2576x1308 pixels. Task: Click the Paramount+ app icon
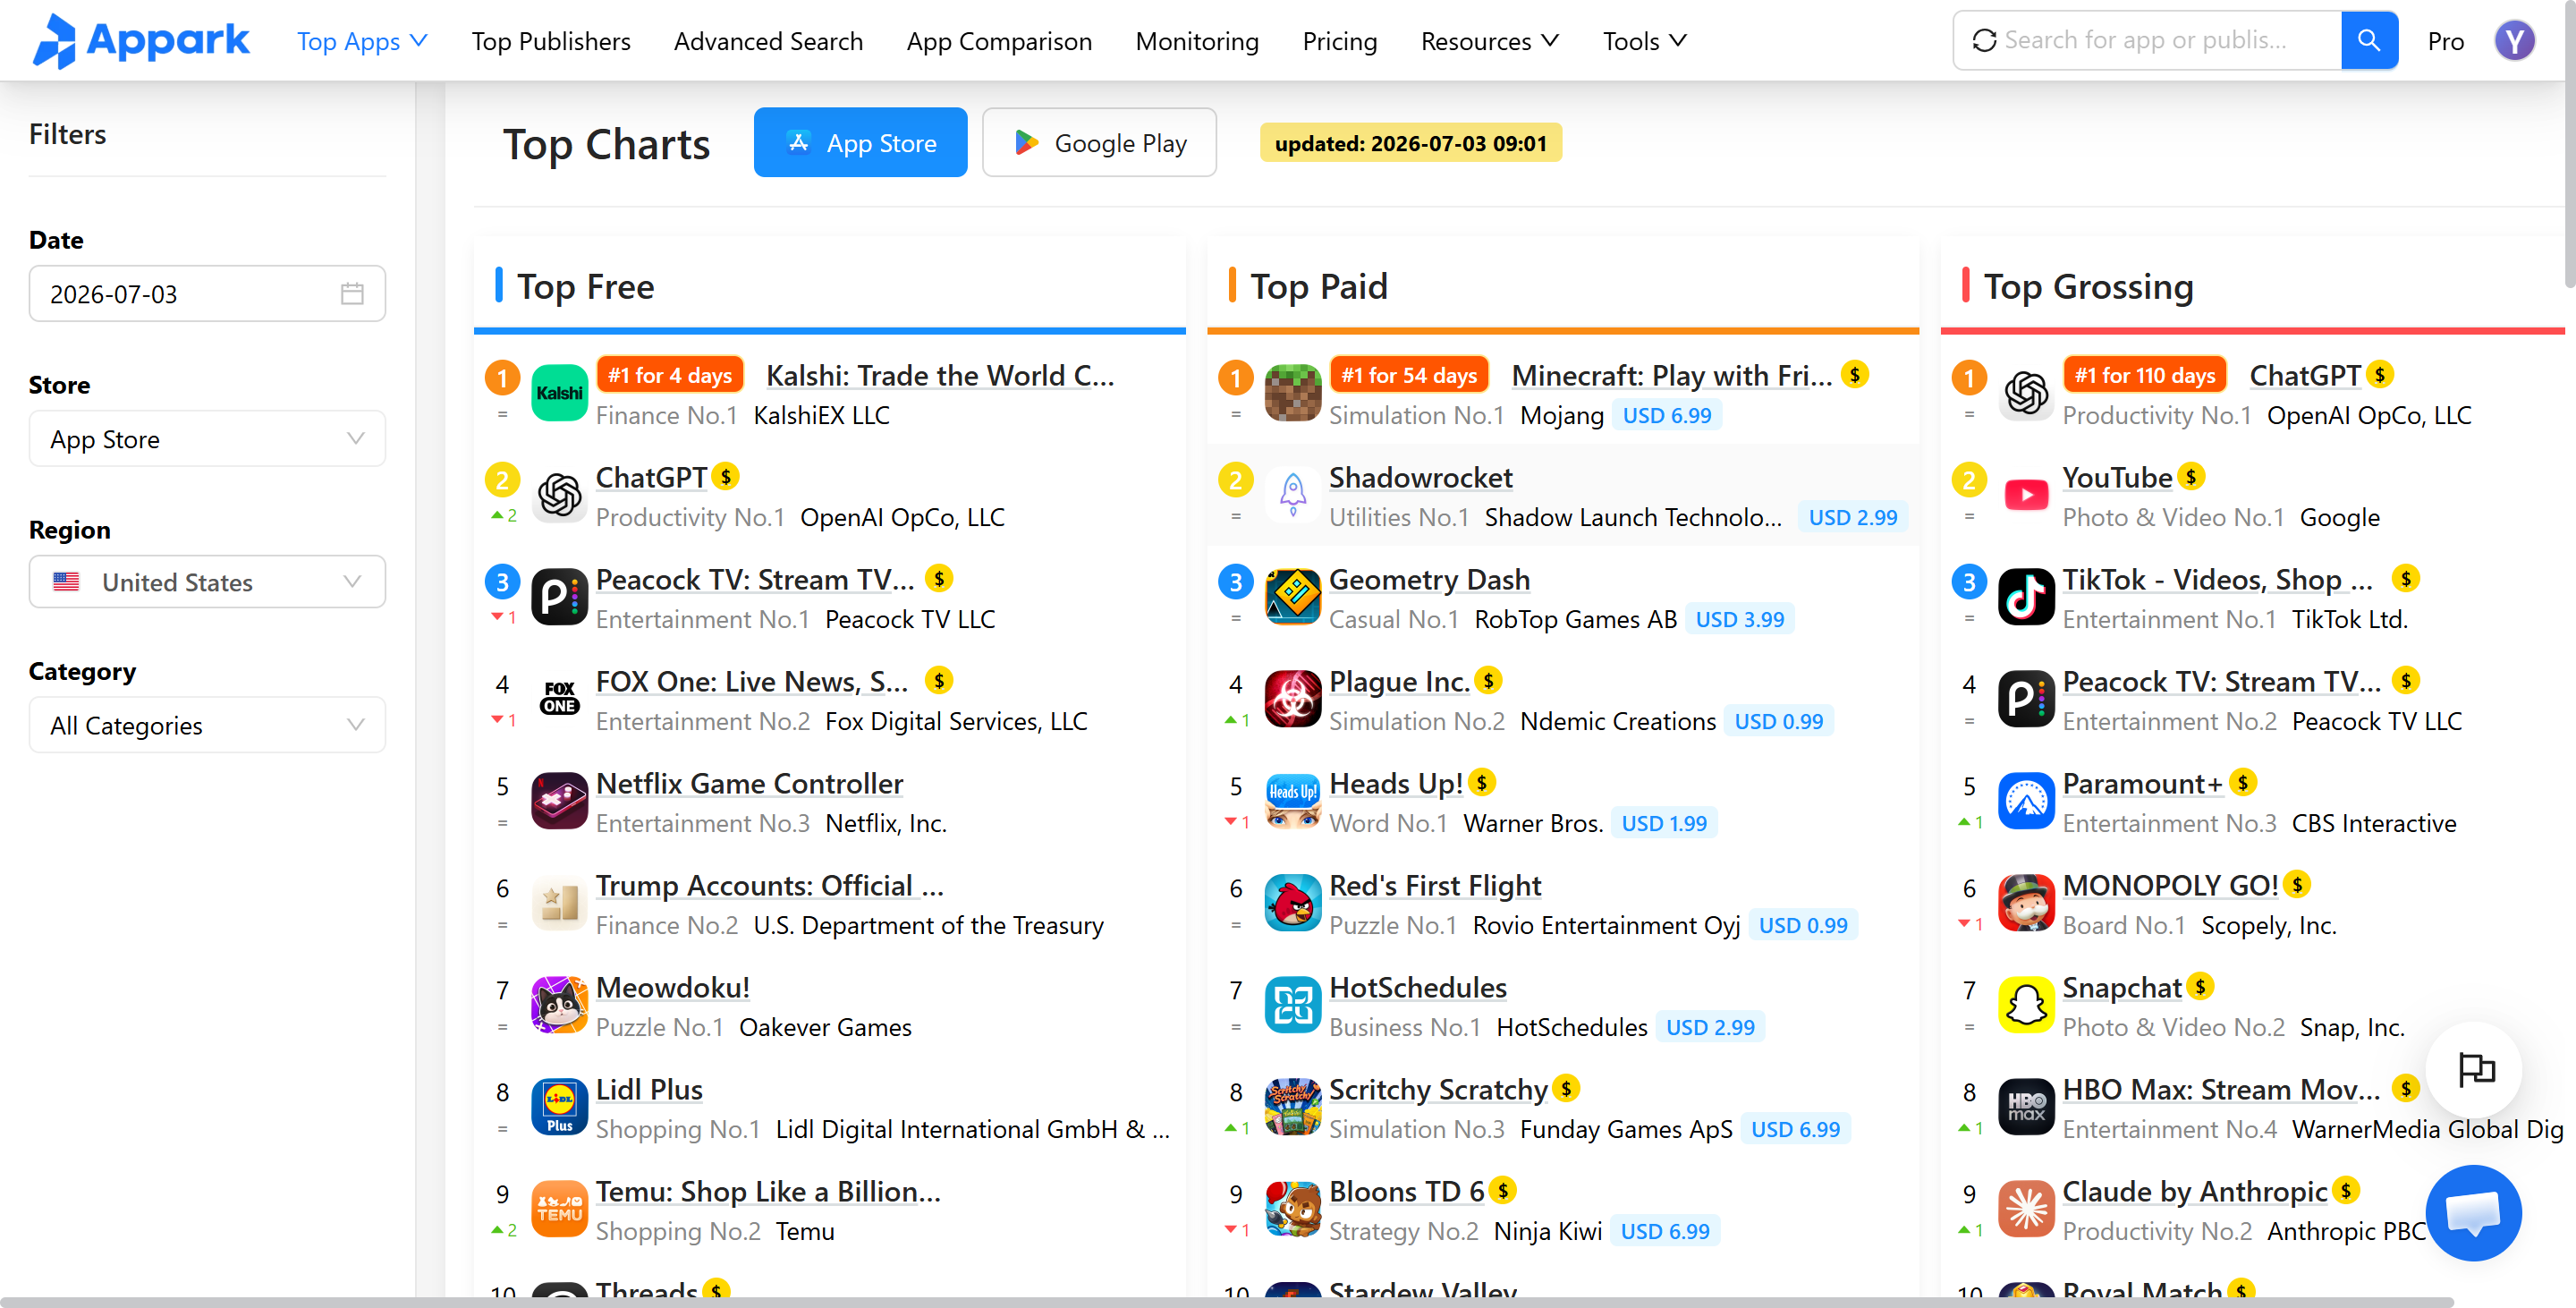(x=2026, y=801)
